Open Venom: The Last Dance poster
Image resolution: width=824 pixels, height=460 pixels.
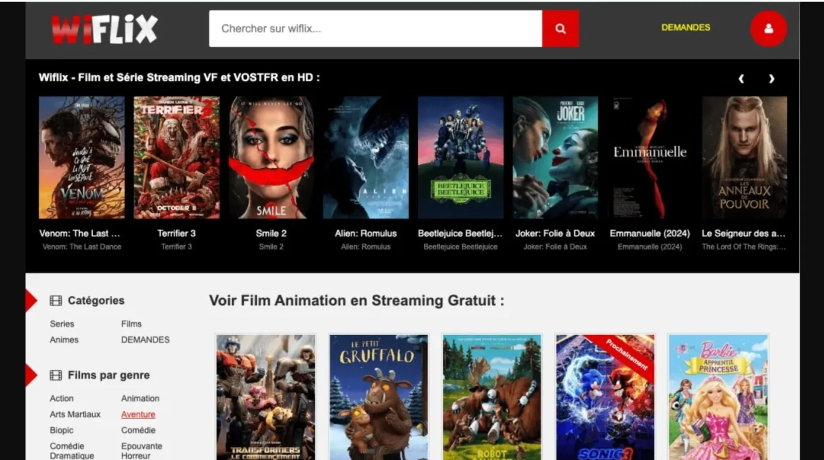coord(82,157)
